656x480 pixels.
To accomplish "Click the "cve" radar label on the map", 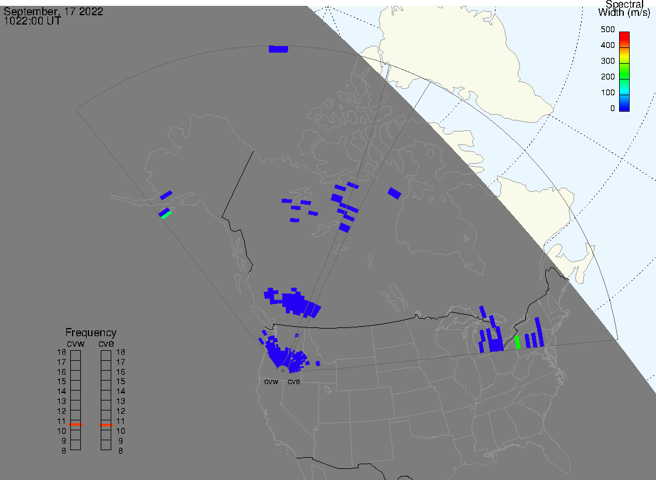I will pos(293,382).
